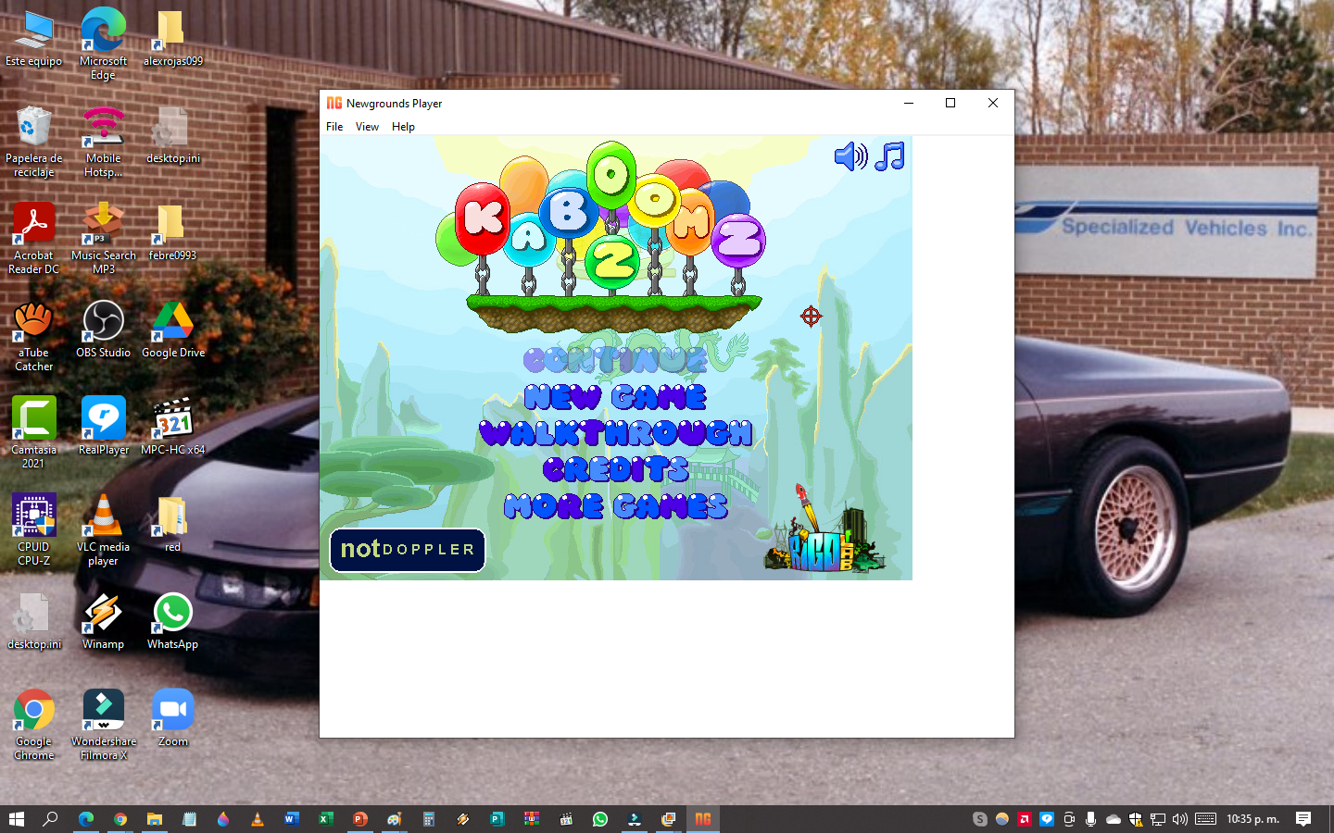
Task: Click the Newgrounds Player taskbar button
Action: click(x=703, y=819)
